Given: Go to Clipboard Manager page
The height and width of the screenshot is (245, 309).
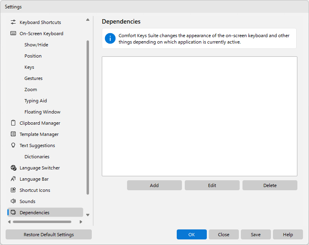Looking at the screenshot, I should (40, 123).
